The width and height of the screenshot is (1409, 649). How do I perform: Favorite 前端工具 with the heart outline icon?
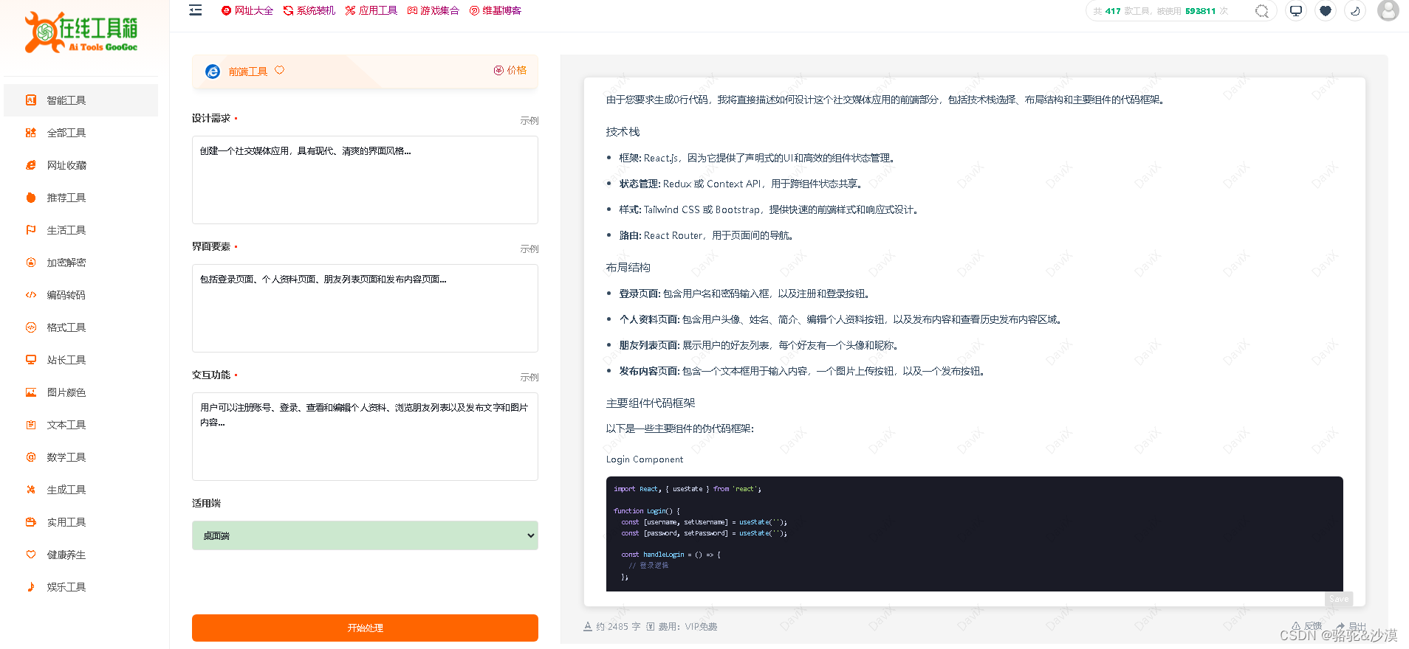[279, 71]
